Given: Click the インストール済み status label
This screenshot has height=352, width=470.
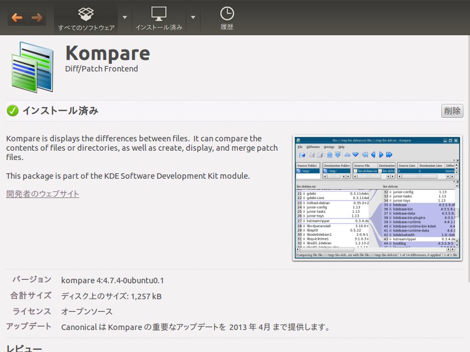Looking at the screenshot, I should point(61,111).
